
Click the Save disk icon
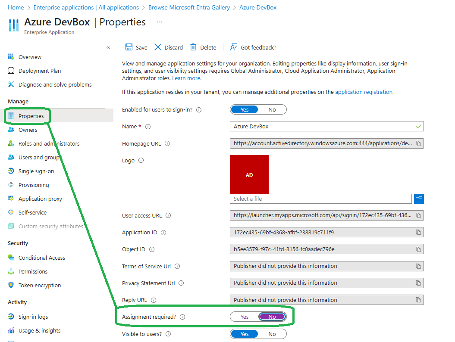click(129, 47)
